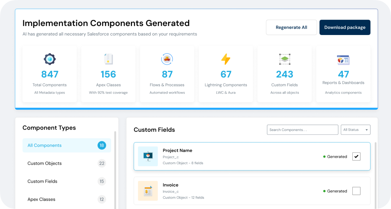This screenshot has width=391, height=209.
Task: Click the Project Name presentation board icon
Action: click(148, 156)
